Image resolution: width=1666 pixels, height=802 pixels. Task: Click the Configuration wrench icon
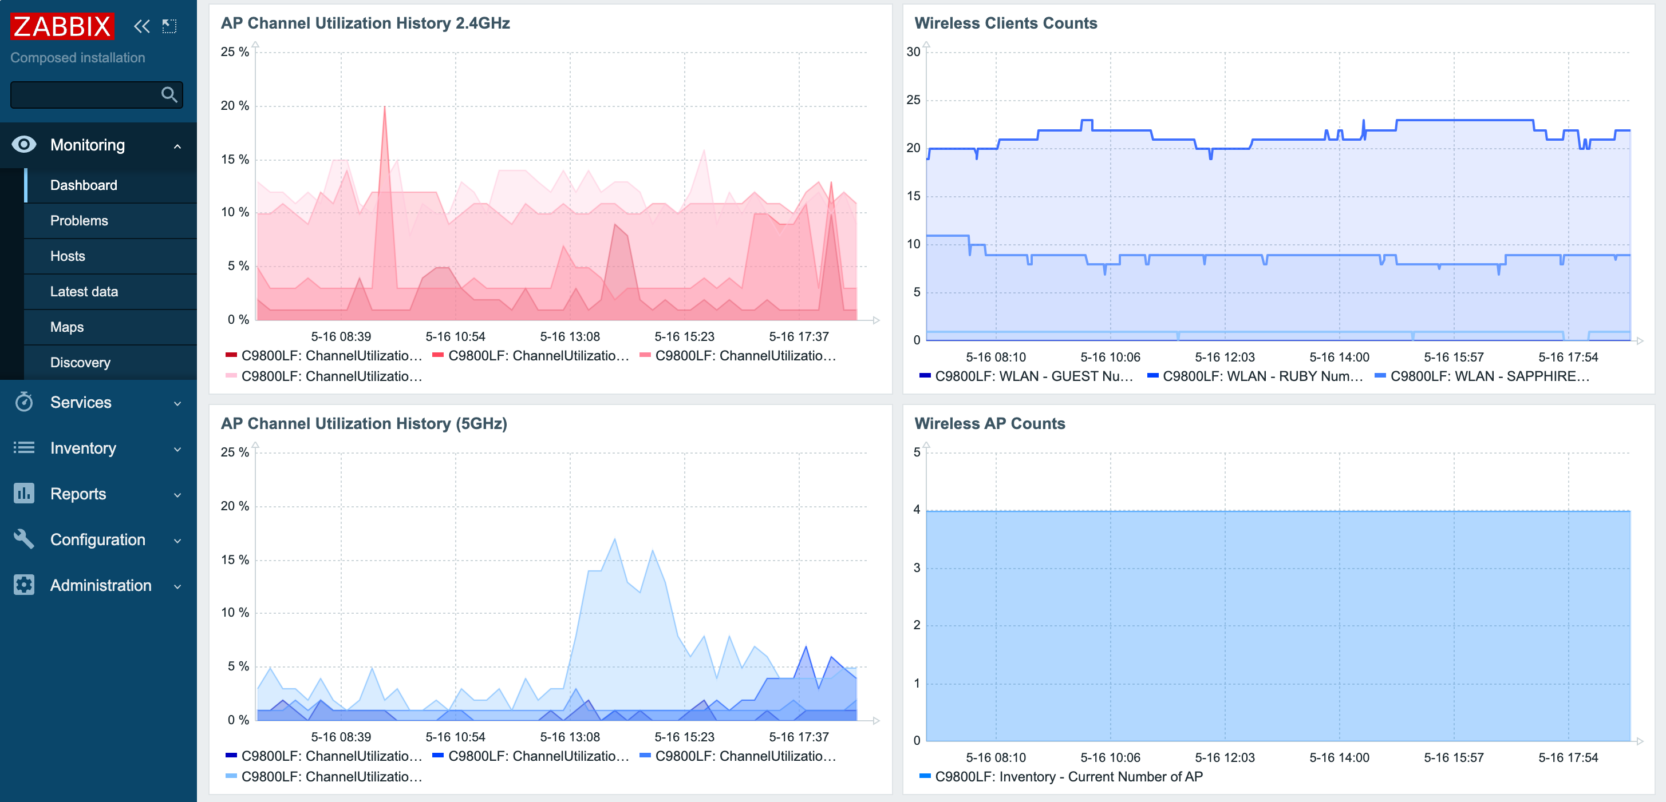(24, 539)
